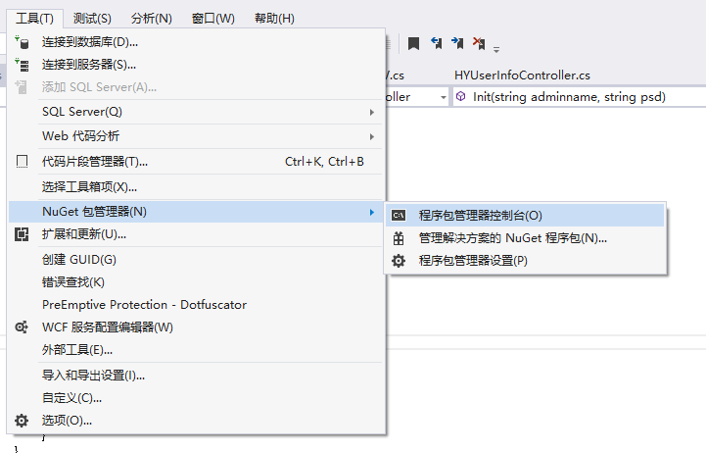The height and width of the screenshot is (453, 706).
Task: Select 选择工具箱项(X)... menu item
Action: pyautogui.click(x=196, y=186)
